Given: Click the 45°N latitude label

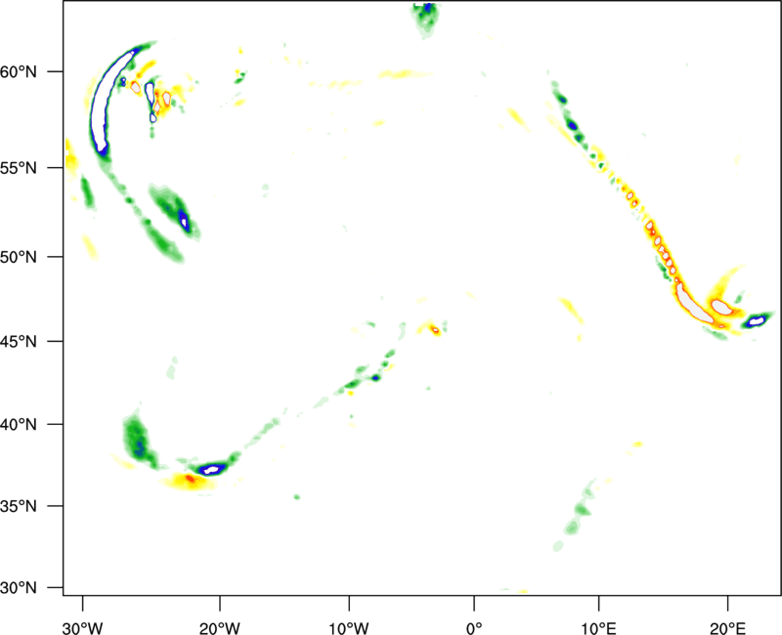Looking at the screenshot, I should [37, 342].
